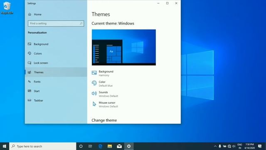
Task: Click the current theme preview image
Action: [x=124, y=47]
